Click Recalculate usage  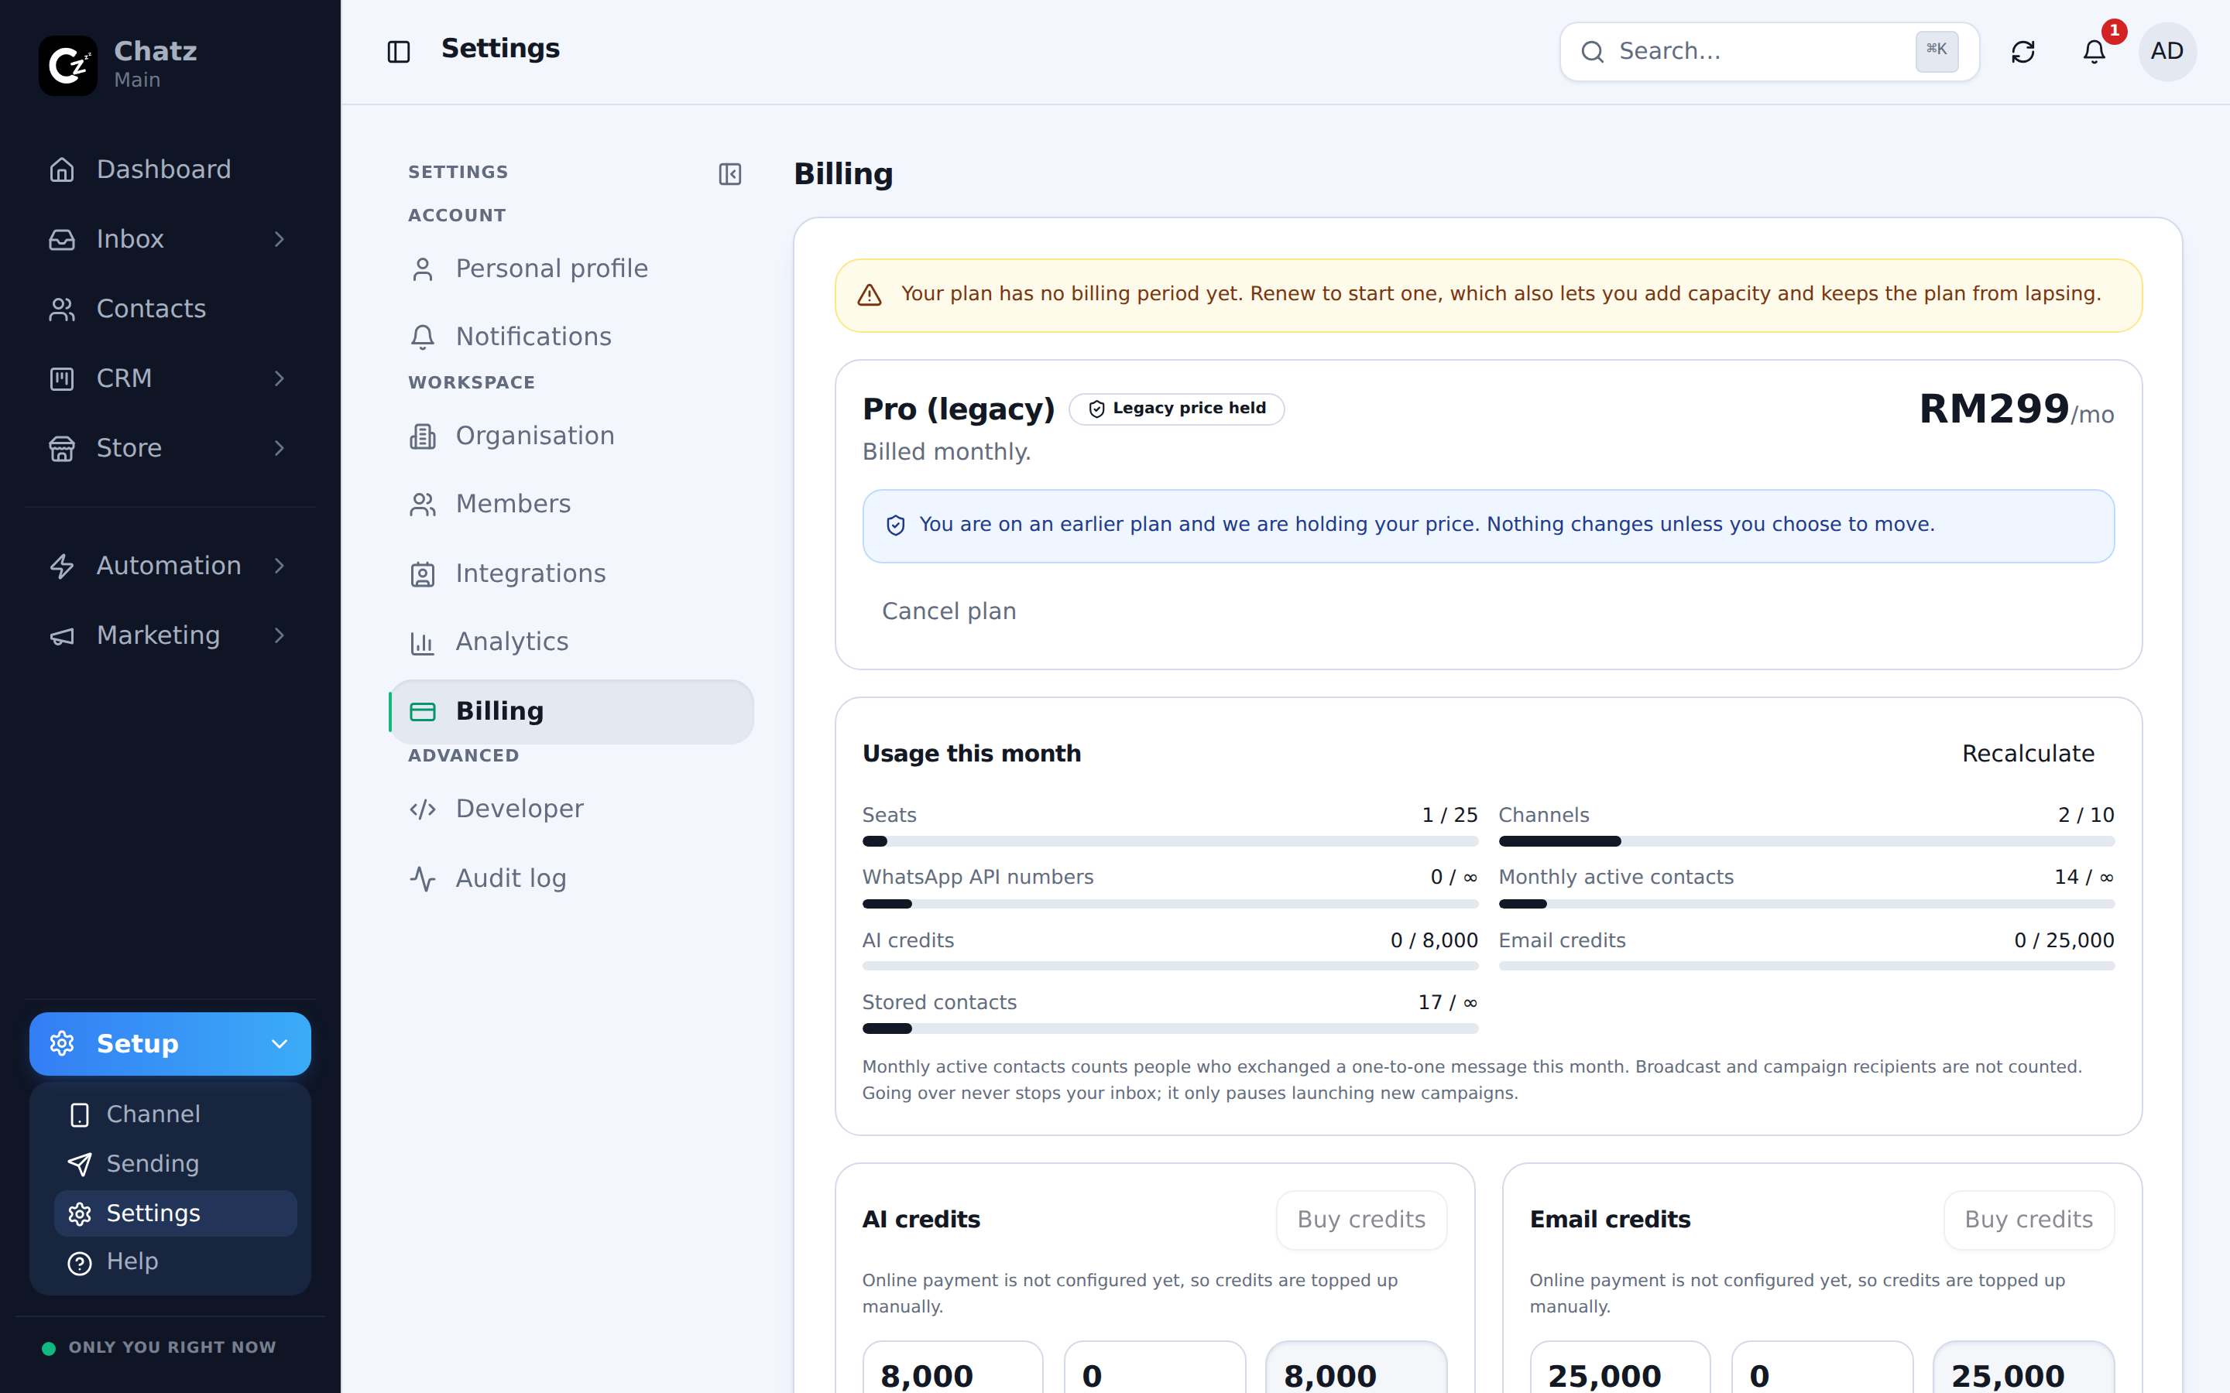[x=2028, y=753]
